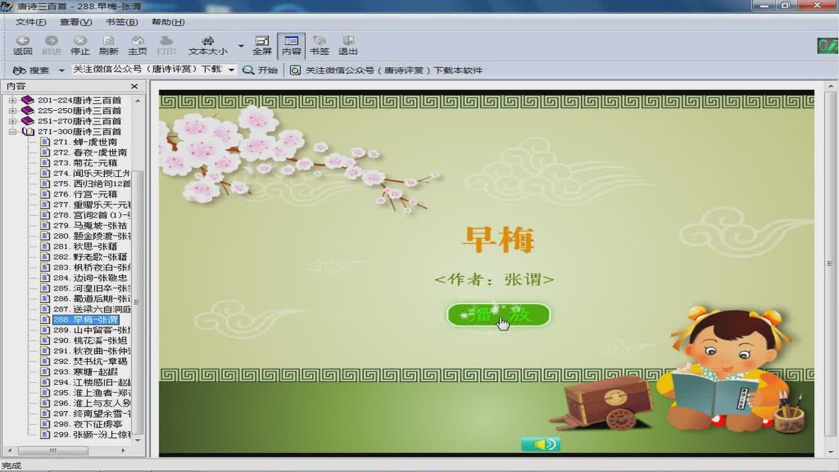Click the tree scroll down arrow
839x472 pixels.
tap(138, 441)
